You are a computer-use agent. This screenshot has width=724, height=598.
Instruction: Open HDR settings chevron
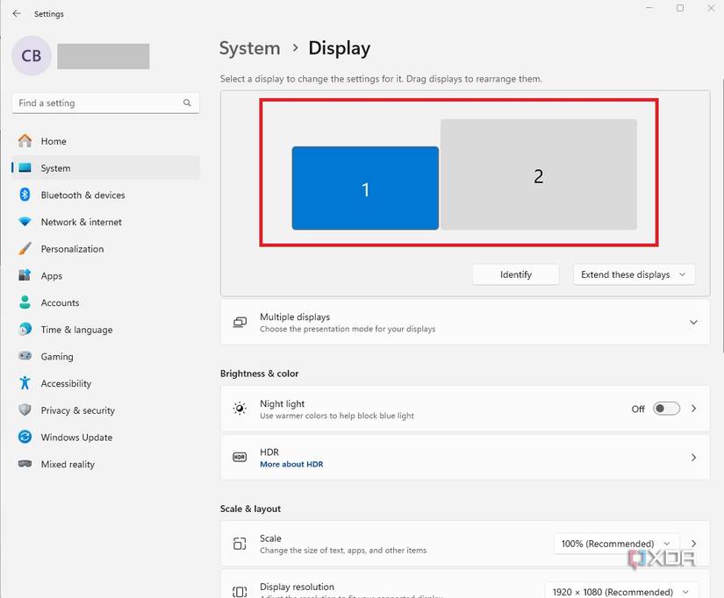coord(693,457)
